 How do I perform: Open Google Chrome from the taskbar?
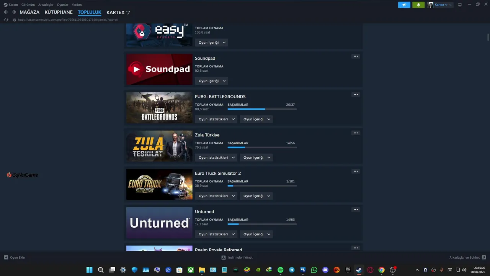tap(381, 270)
